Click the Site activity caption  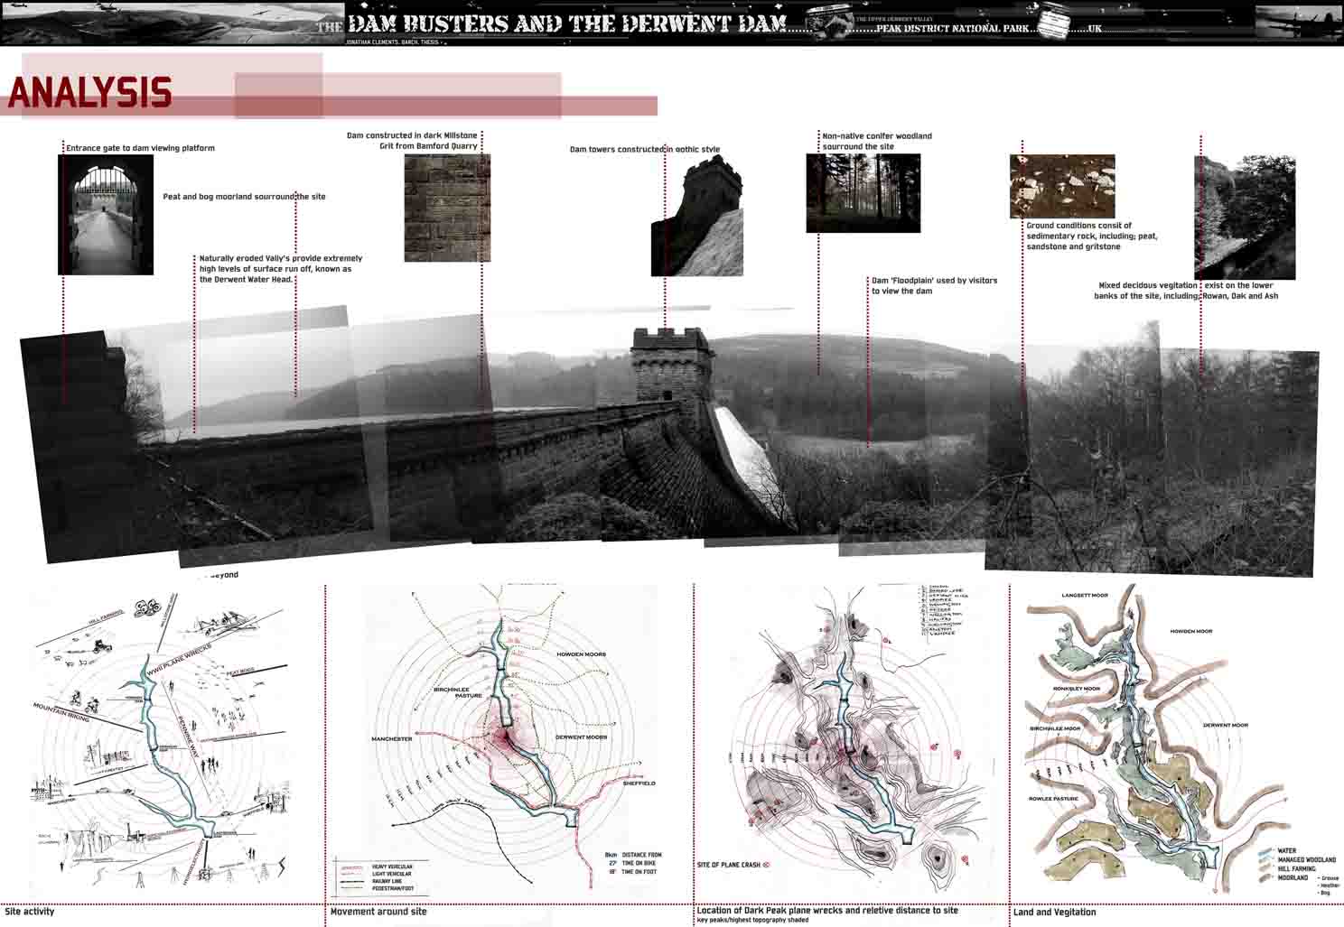pyautogui.click(x=30, y=912)
